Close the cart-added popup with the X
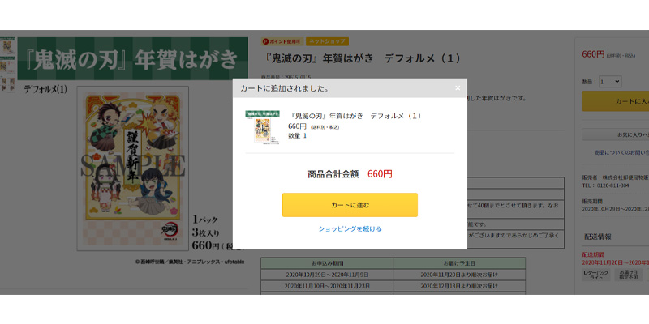 [x=458, y=88]
